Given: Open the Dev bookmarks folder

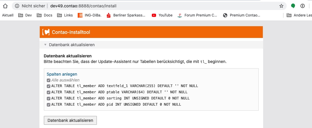Looking at the screenshot, I should (25, 15).
